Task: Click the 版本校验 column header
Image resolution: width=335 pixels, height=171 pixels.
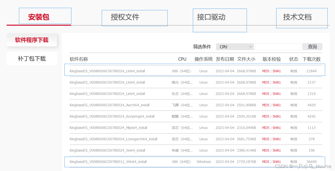Action: (272, 59)
